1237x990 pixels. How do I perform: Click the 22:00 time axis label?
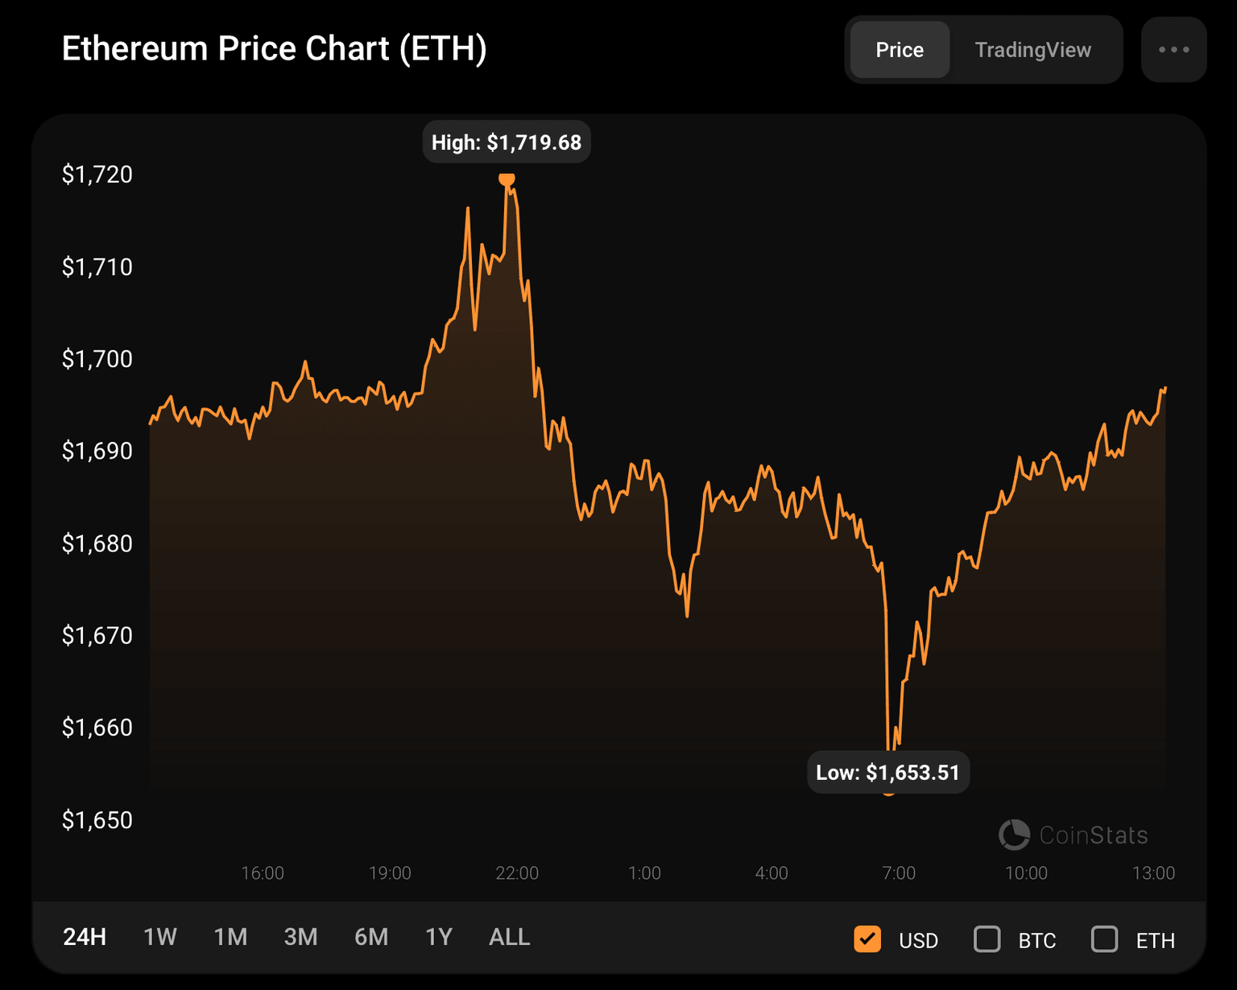tap(517, 873)
